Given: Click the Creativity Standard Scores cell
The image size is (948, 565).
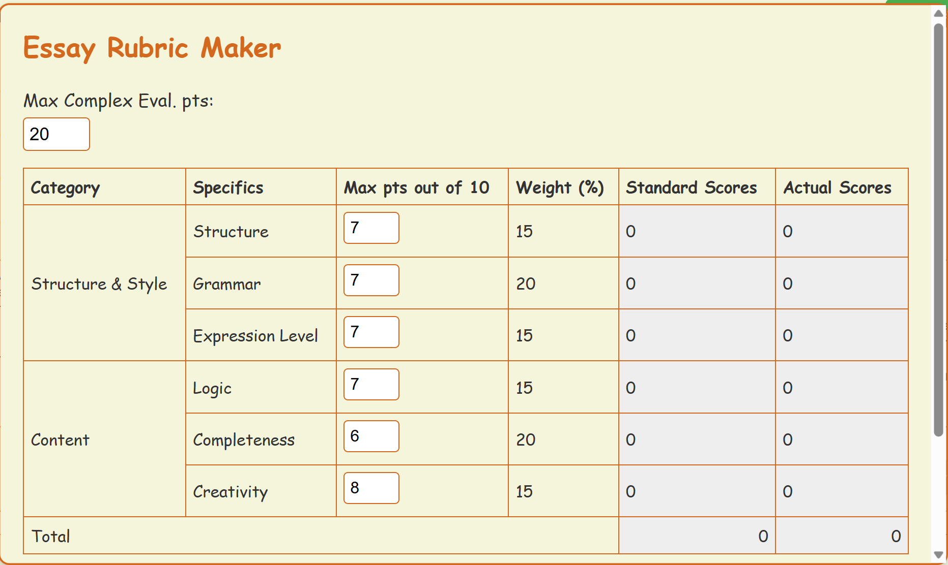Looking at the screenshot, I should coord(697,491).
